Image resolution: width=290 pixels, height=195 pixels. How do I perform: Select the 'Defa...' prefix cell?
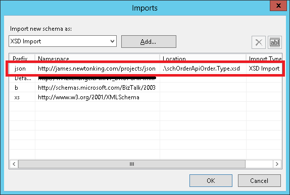22,79
